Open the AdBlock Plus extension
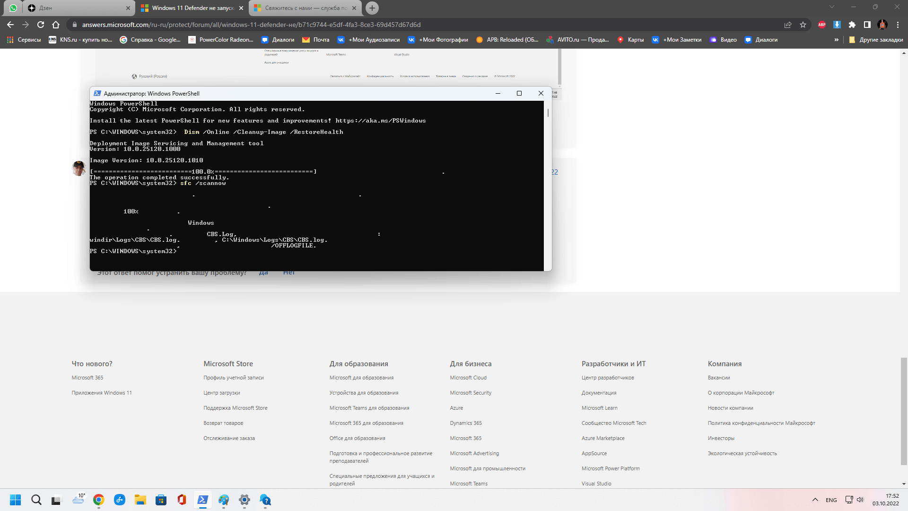The width and height of the screenshot is (908, 511). click(x=822, y=25)
